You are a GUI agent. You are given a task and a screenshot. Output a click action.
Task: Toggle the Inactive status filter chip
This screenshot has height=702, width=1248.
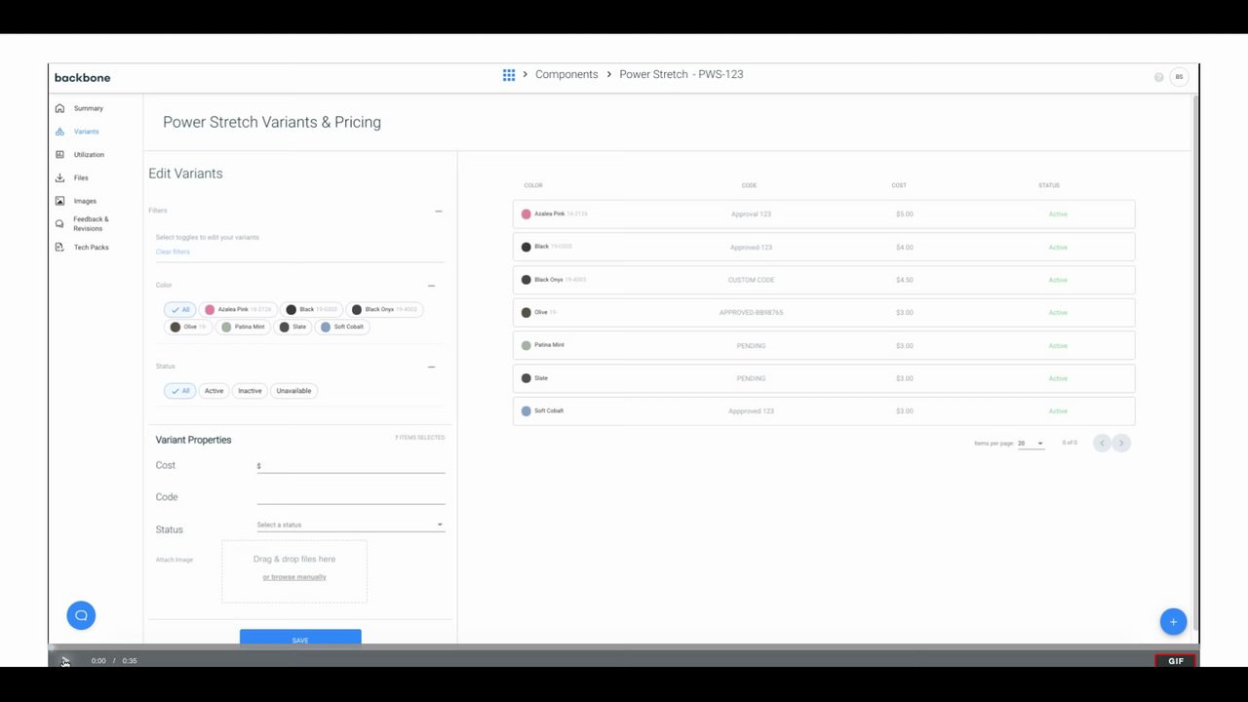(250, 391)
